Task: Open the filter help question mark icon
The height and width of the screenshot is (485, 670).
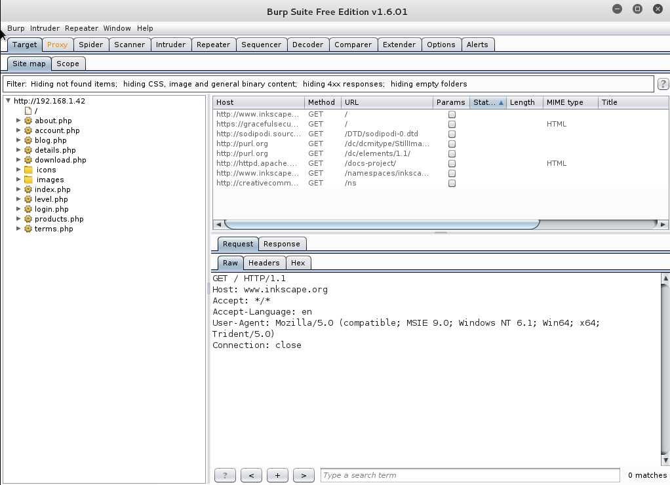Action: [663, 84]
